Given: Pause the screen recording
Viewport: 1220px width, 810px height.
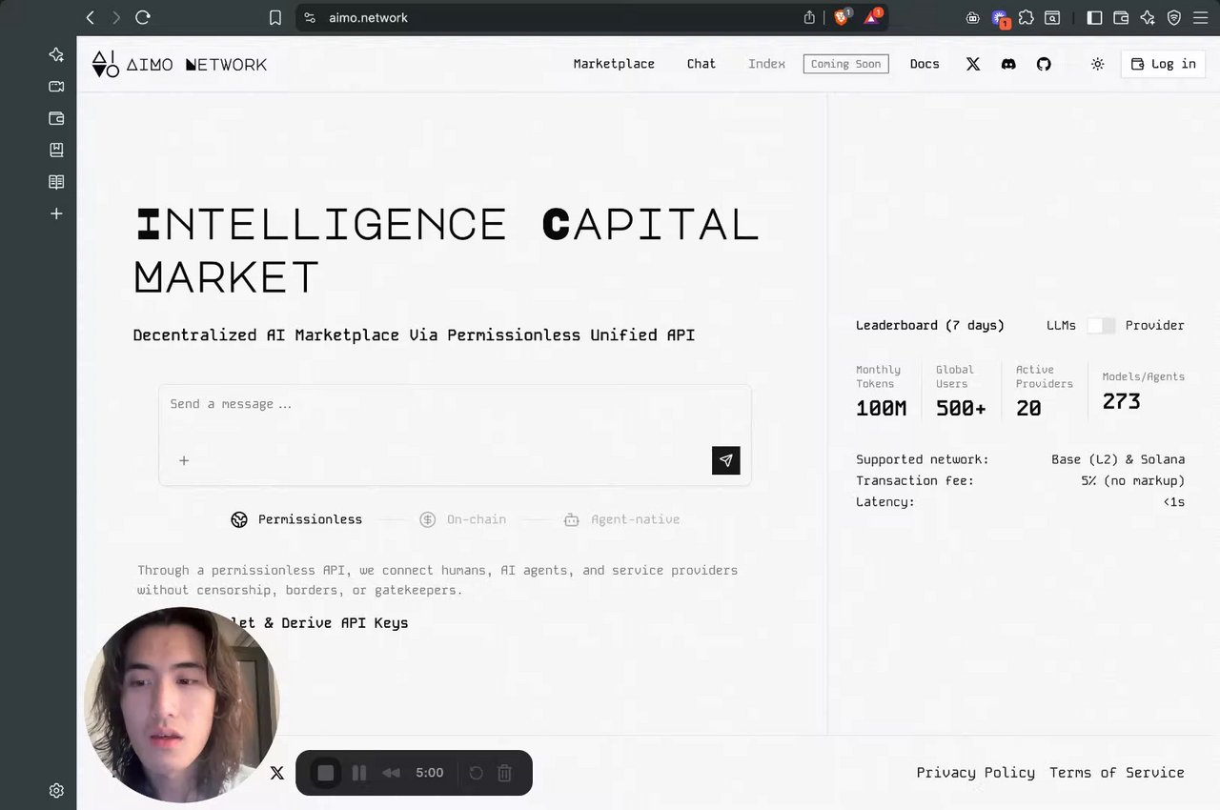Looking at the screenshot, I should coord(359,773).
